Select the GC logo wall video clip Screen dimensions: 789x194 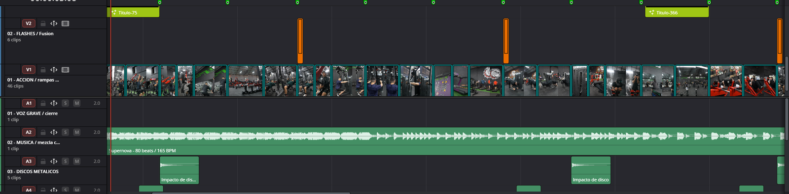coord(486,81)
